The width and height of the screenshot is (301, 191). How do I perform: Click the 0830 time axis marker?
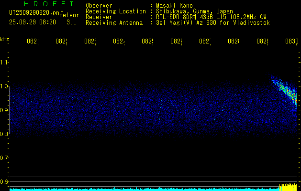291,42
